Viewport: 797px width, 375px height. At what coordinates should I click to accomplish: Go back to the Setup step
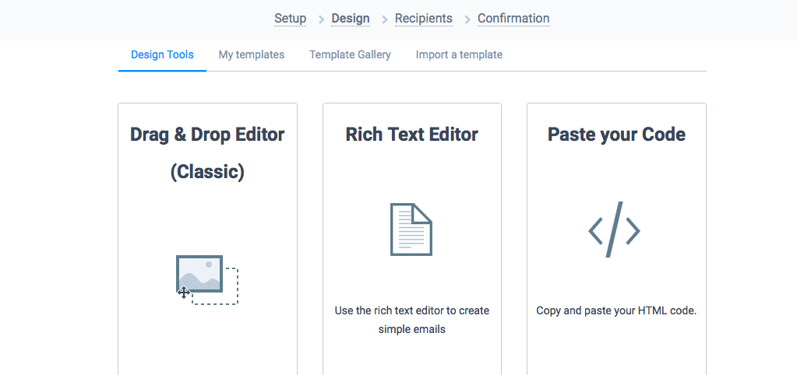[x=291, y=19]
